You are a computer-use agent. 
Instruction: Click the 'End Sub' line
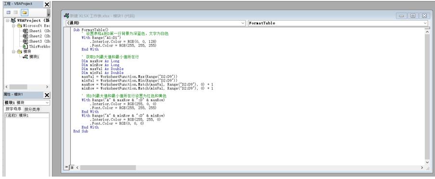[81, 131]
